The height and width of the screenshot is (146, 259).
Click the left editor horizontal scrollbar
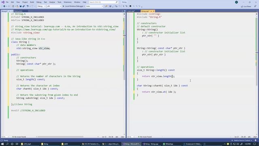(60, 137)
